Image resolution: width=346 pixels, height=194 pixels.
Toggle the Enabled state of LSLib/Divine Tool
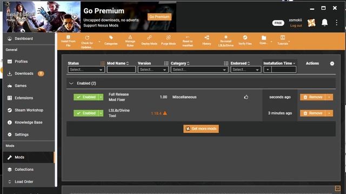86,113
